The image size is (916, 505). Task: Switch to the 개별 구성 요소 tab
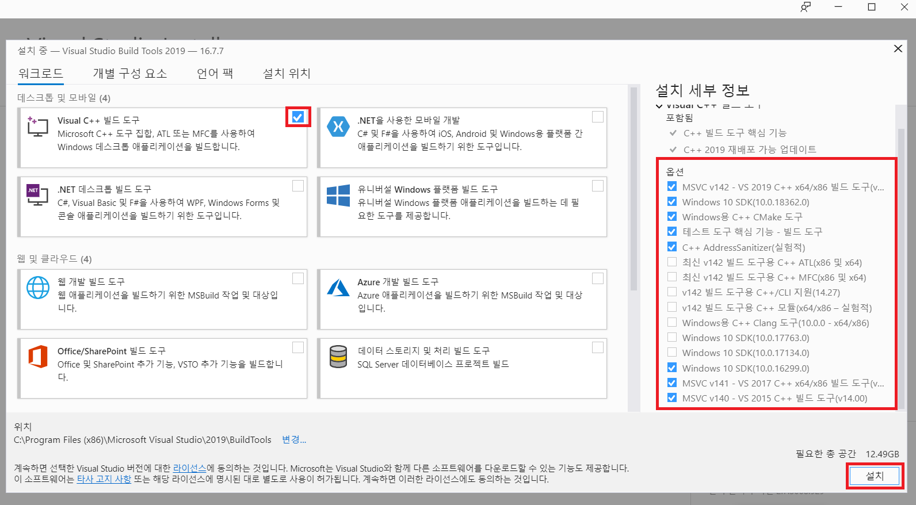(x=130, y=74)
